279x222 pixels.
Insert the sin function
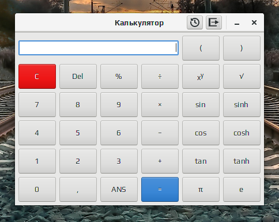[x=201, y=104]
